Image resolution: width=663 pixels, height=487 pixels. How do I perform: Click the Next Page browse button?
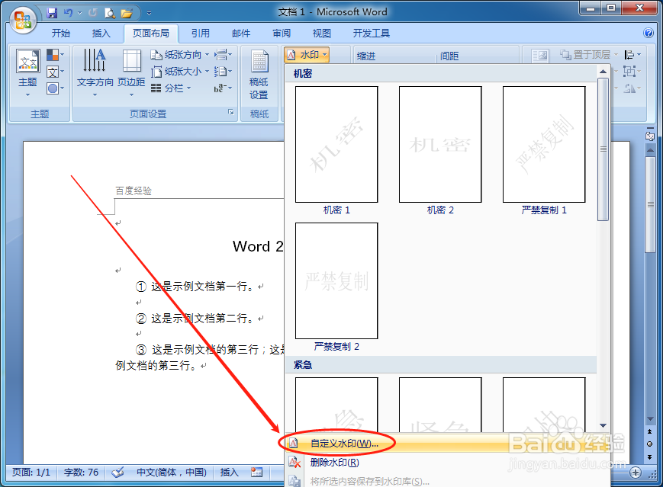[x=650, y=457]
